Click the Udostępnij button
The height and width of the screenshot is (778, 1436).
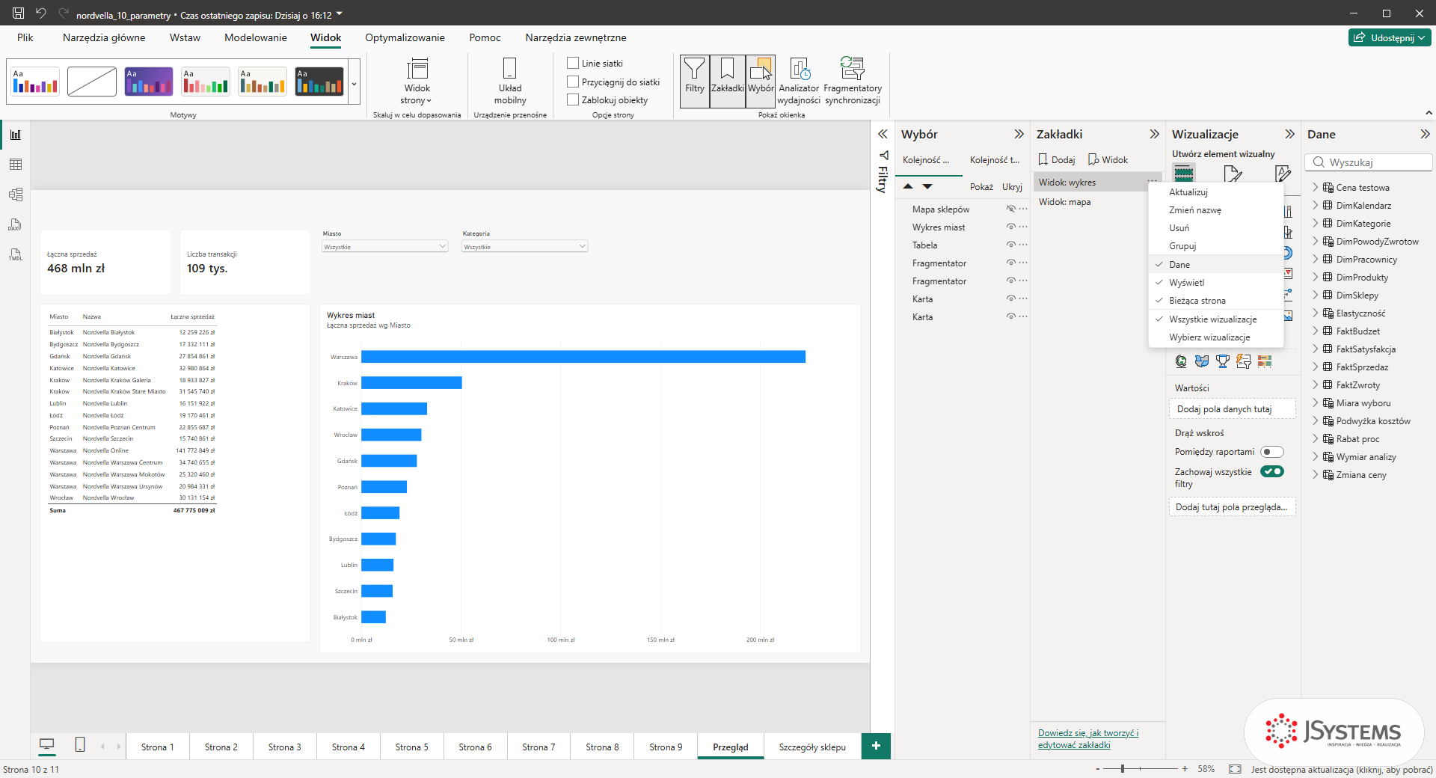[x=1390, y=37]
